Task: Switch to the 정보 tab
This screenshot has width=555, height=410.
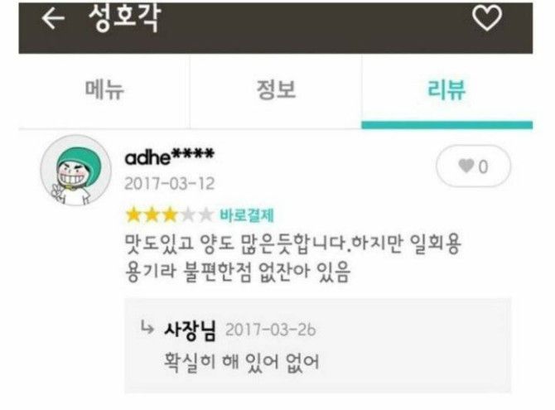Action: 276,90
